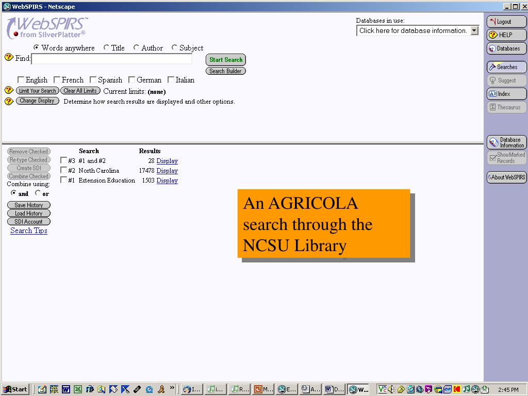Click the help icon beside Find
528x396 pixels.
(x=9, y=57)
